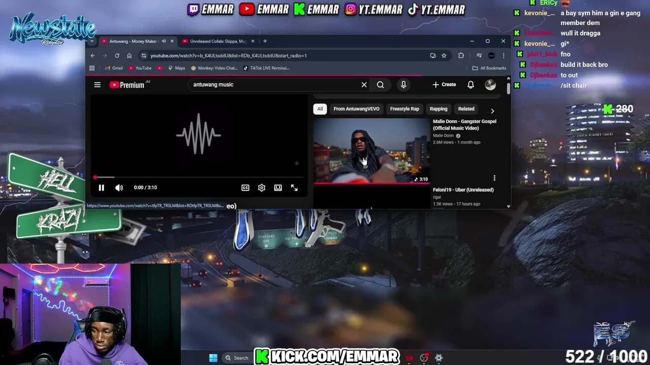Select the Rapping filter chip

coord(439,109)
